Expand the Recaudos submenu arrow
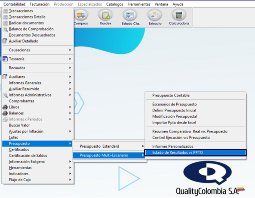This screenshot has width=255, height=198. click(x=70, y=68)
